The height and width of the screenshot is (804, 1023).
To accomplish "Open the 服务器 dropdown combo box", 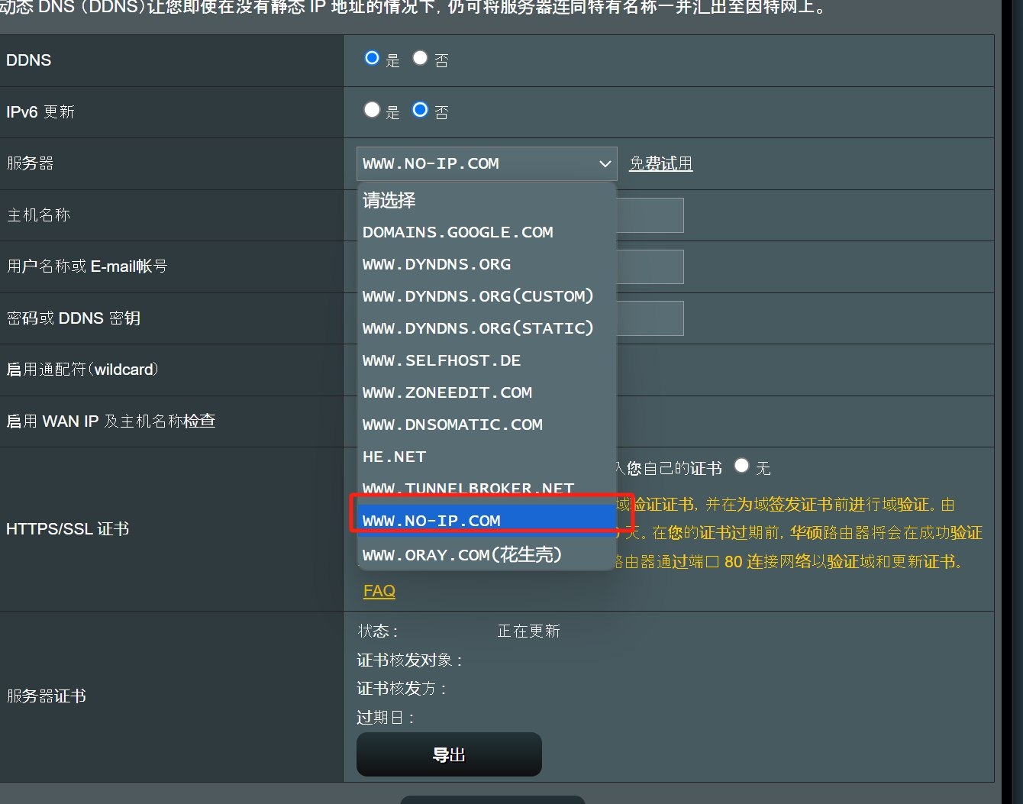I will (486, 163).
